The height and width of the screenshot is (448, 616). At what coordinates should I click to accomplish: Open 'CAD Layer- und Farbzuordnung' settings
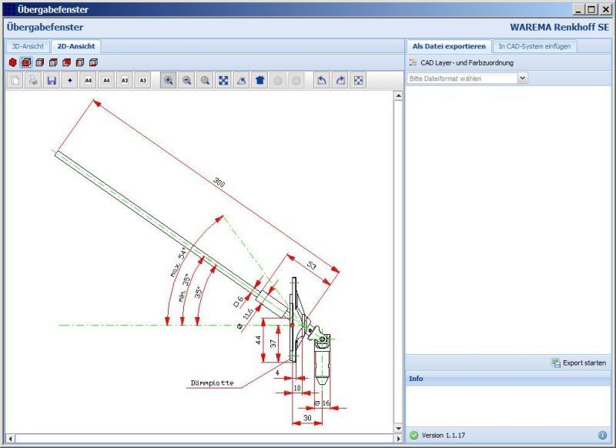[x=466, y=62]
